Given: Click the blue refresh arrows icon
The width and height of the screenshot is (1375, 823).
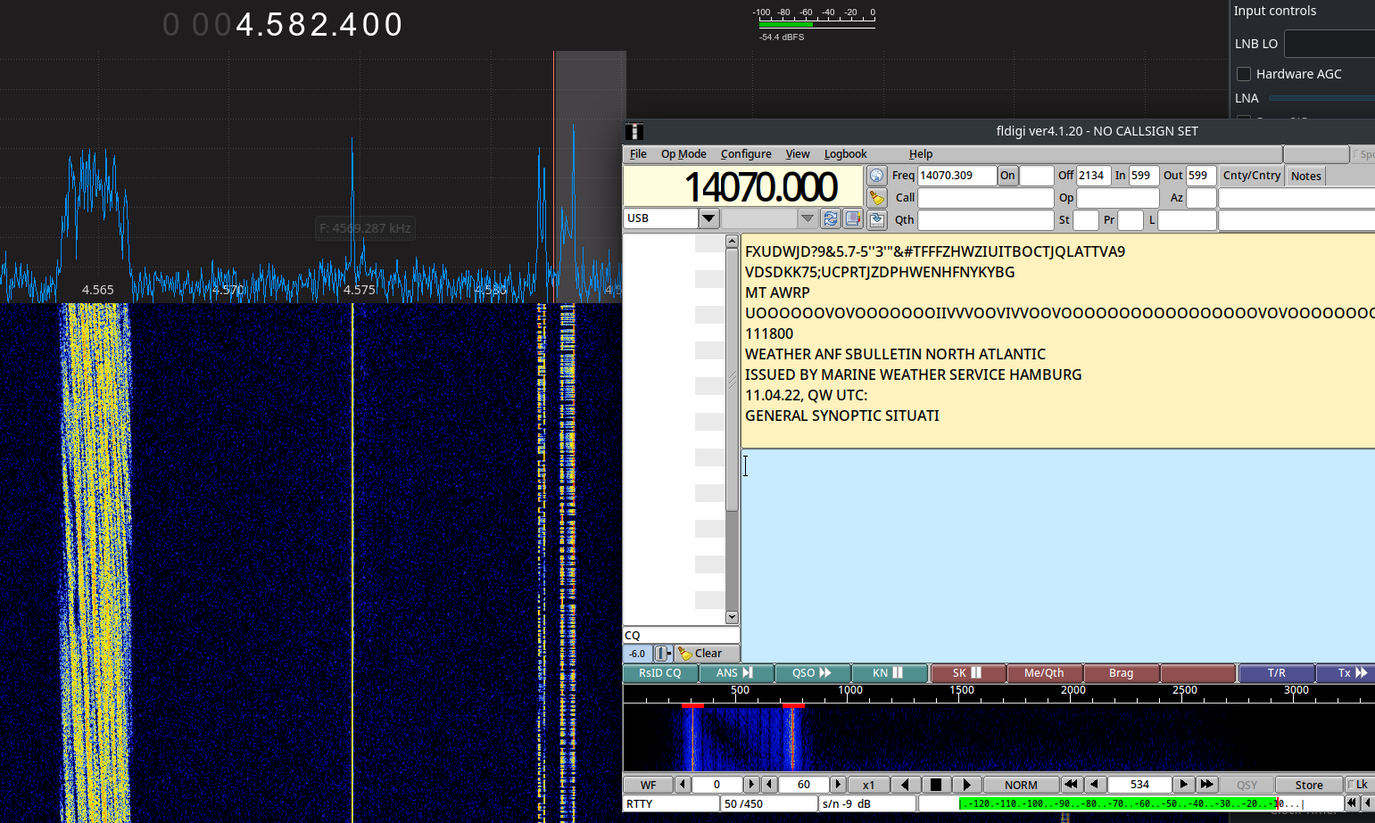Looking at the screenshot, I should click(x=831, y=218).
